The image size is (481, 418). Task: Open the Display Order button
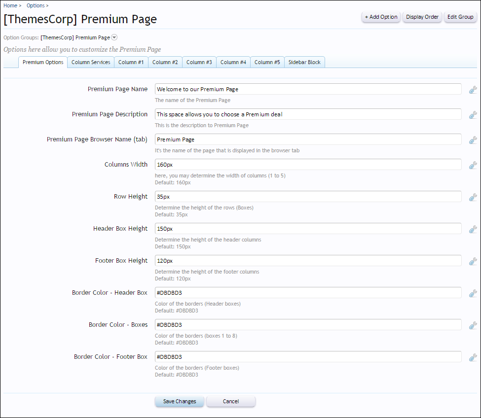click(422, 17)
